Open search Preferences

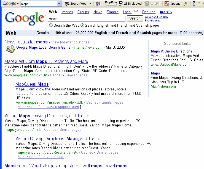(153, 21)
